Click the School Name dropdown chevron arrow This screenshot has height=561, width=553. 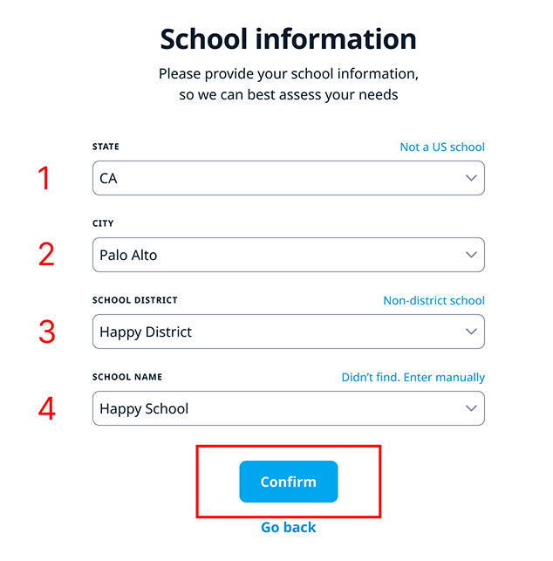(471, 408)
